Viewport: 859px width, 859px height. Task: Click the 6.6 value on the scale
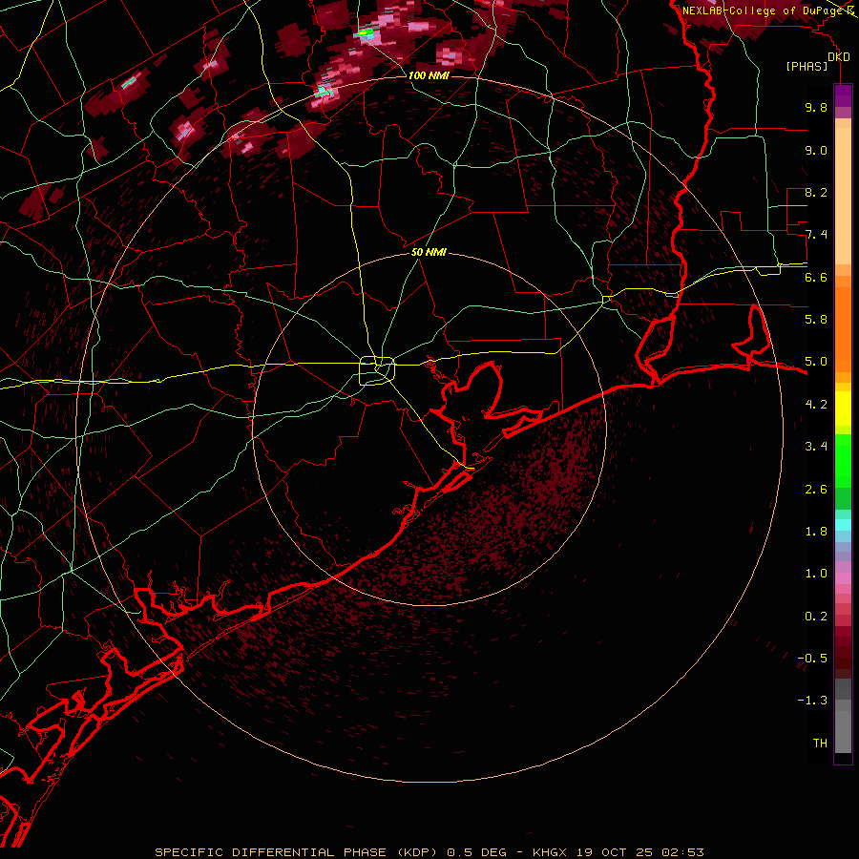click(816, 277)
